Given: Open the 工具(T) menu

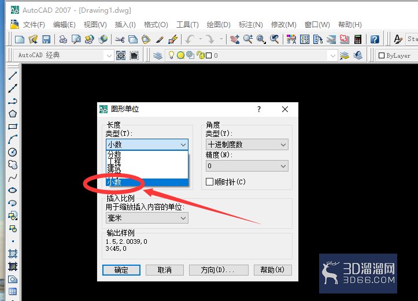Looking at the screenshot, I should (187, 25).
